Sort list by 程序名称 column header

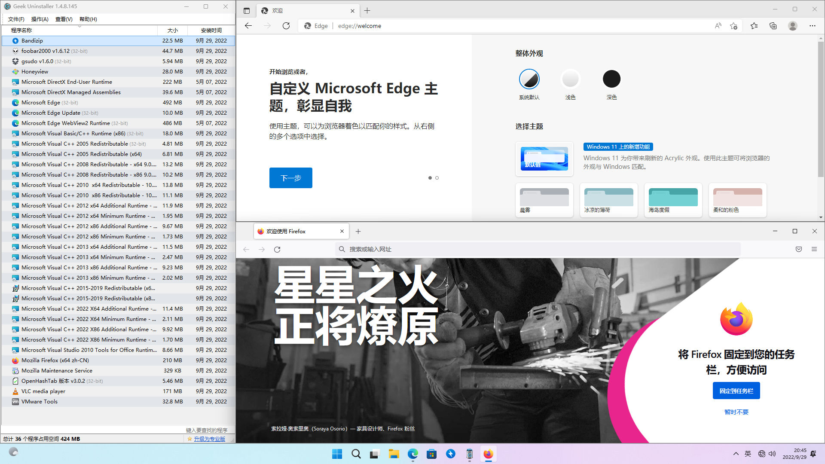click(x=21, y=30)
